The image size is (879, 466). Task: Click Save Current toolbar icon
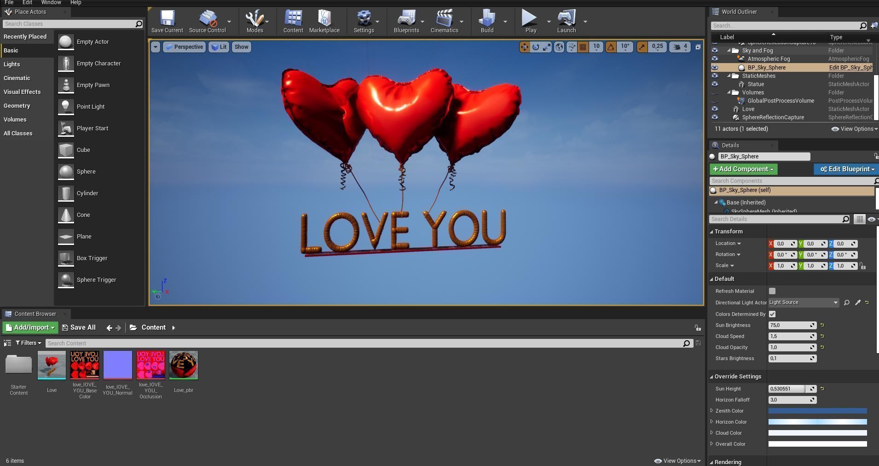(x=167, y=21)
